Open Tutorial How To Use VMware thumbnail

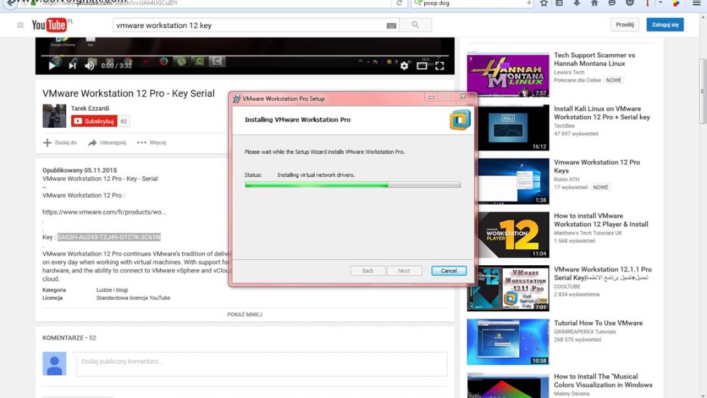coord(508,342)
